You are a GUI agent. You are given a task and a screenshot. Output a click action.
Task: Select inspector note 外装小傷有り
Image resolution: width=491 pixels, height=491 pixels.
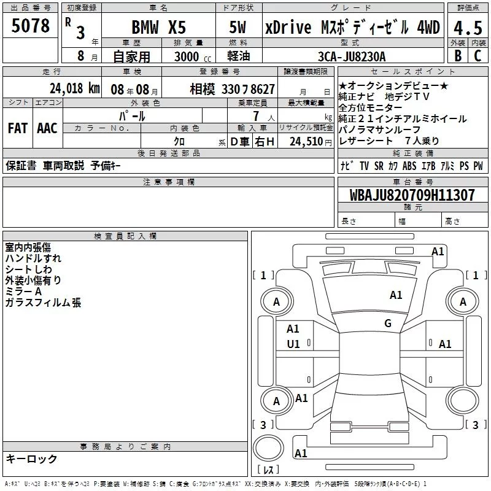tap(33, 280)
